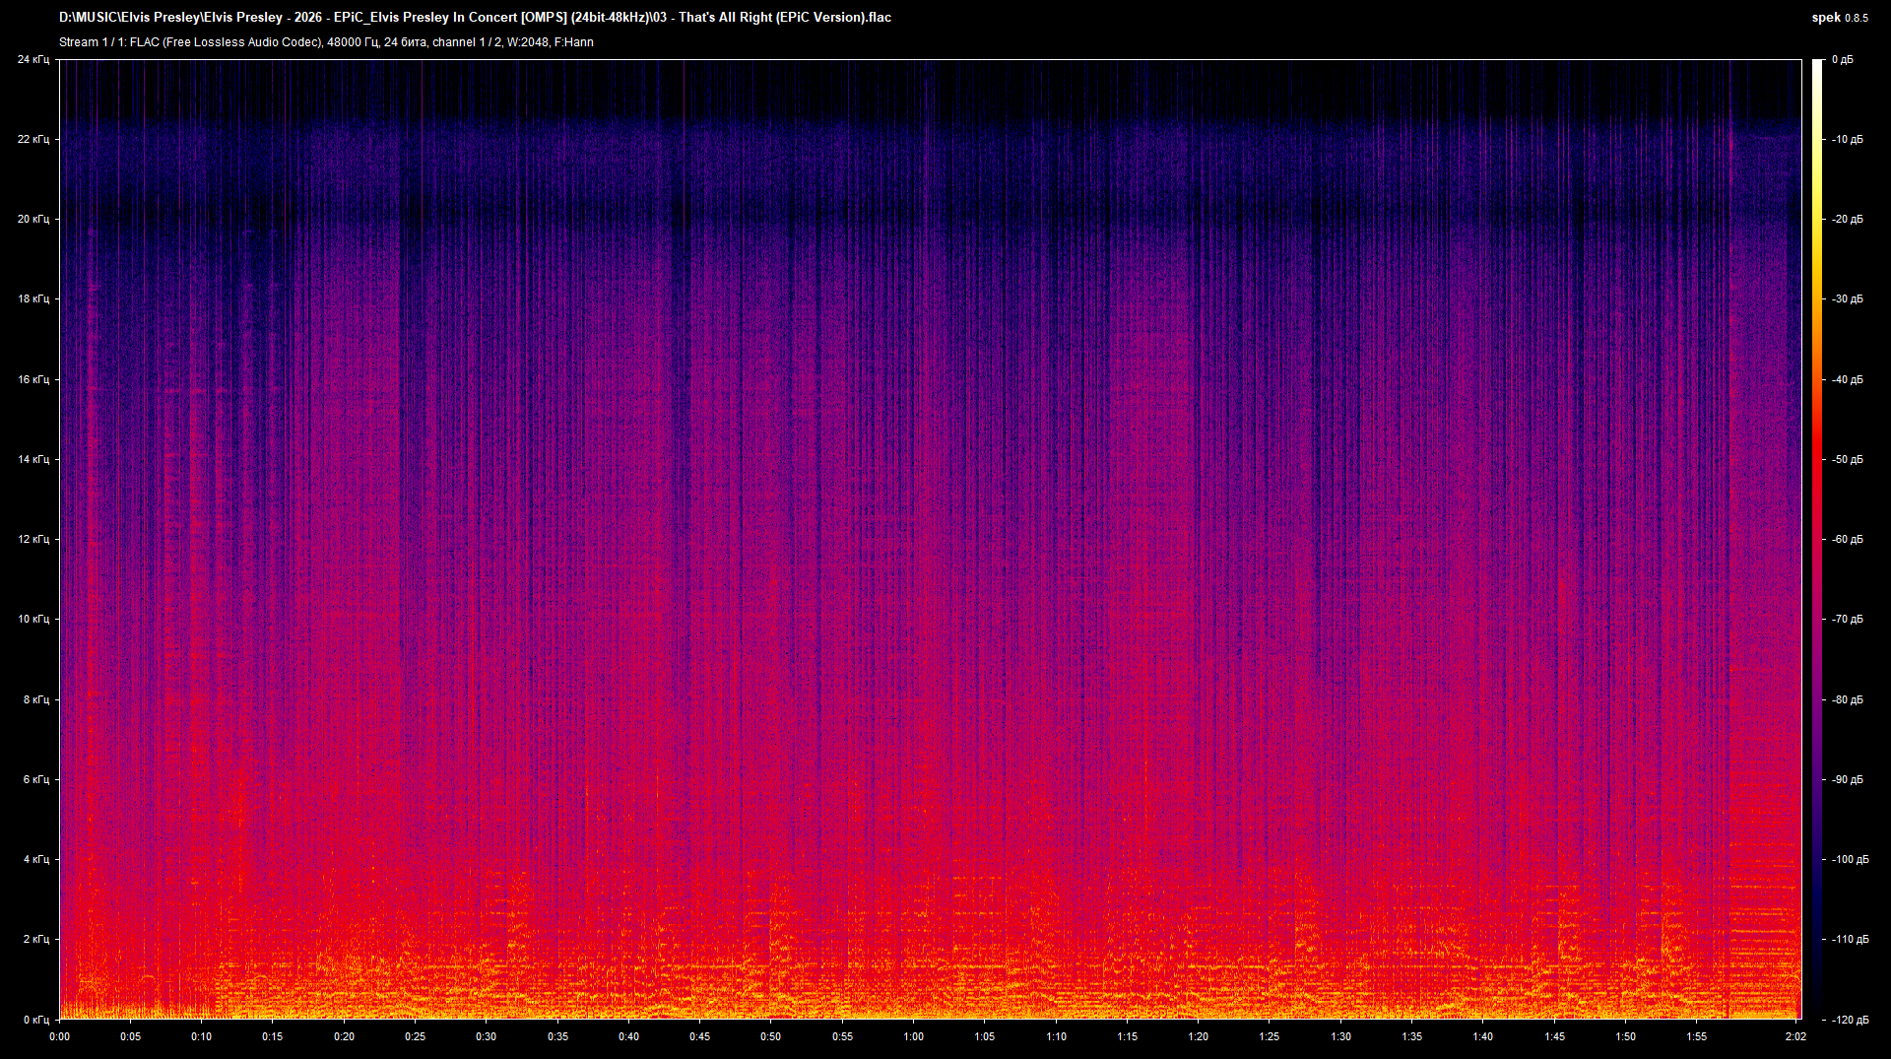Click the 1:25 time axis label
The width and height of the screenshot is (1891, 1059).
point(1270,1036)
